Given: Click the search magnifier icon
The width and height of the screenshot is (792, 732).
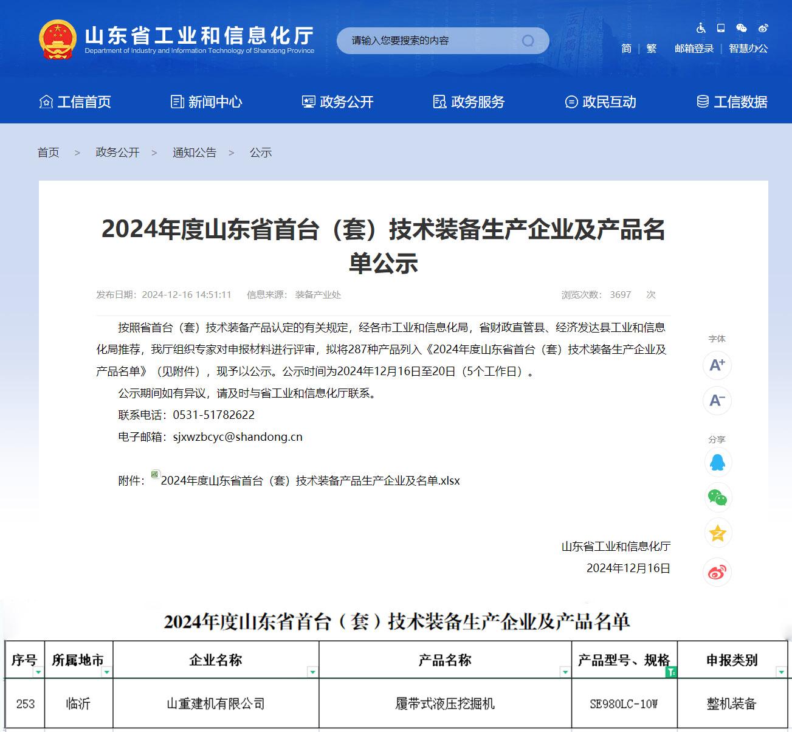Looking at the screenshot, I should coord(528,40).
